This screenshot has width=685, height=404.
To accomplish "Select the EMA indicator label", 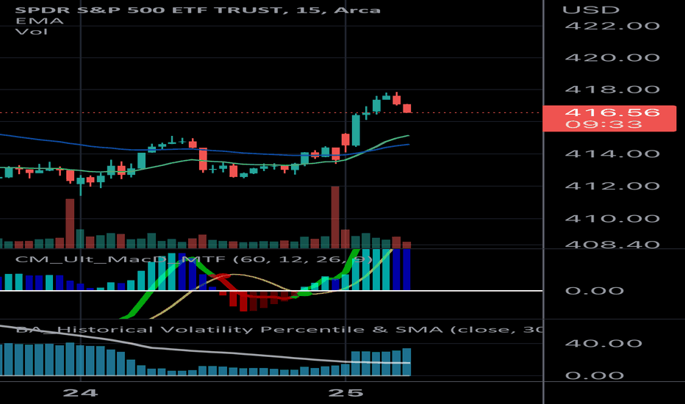I will (39, 21).
